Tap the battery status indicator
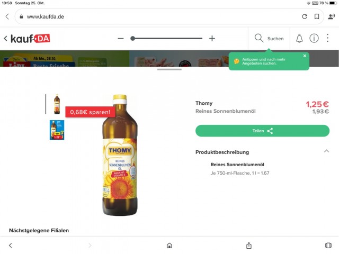 pos(333,3)
